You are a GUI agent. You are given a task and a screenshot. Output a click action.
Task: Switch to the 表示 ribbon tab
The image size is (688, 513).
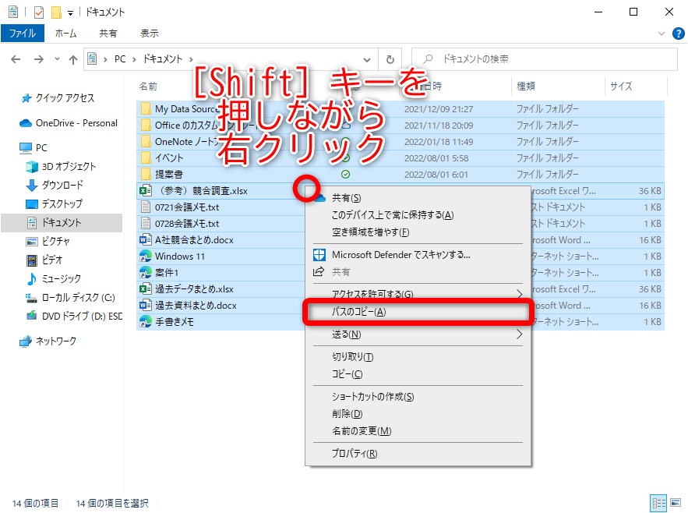pyautogui.click(x=149, y=33)
